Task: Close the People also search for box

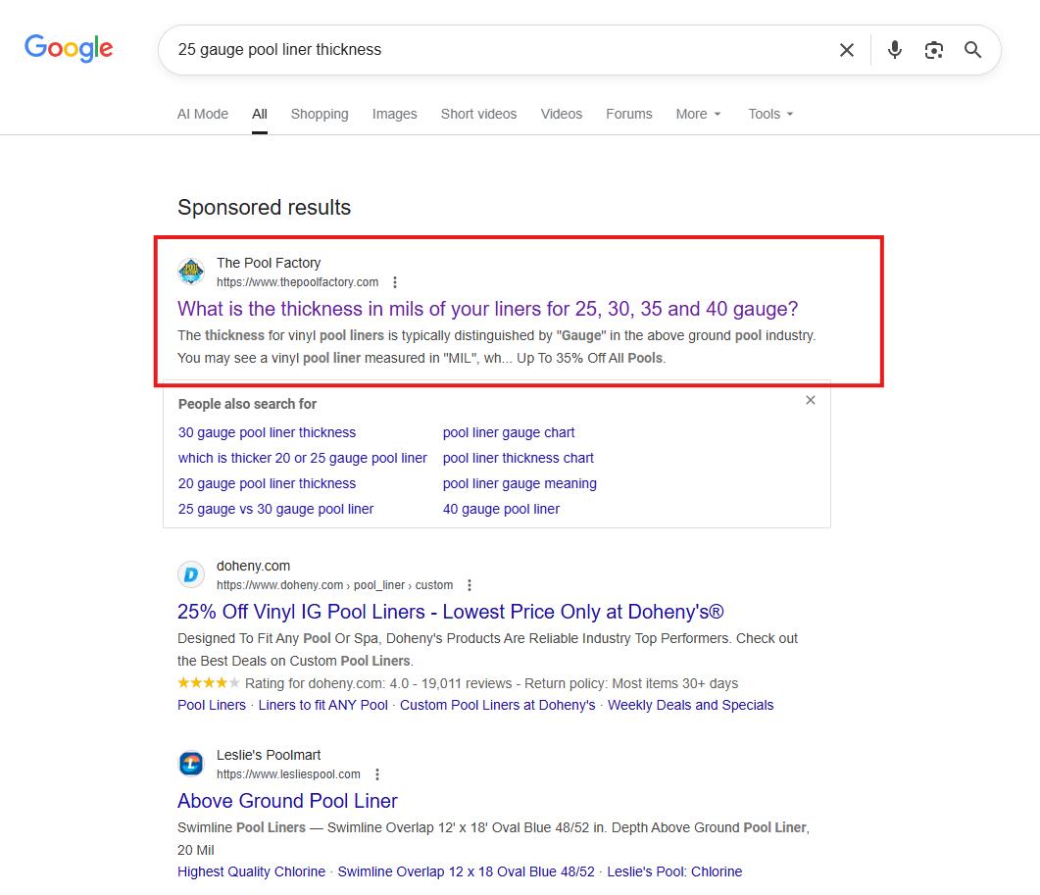Action: click(810, 400)
